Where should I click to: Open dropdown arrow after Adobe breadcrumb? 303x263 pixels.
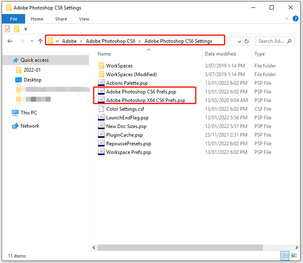82,41
